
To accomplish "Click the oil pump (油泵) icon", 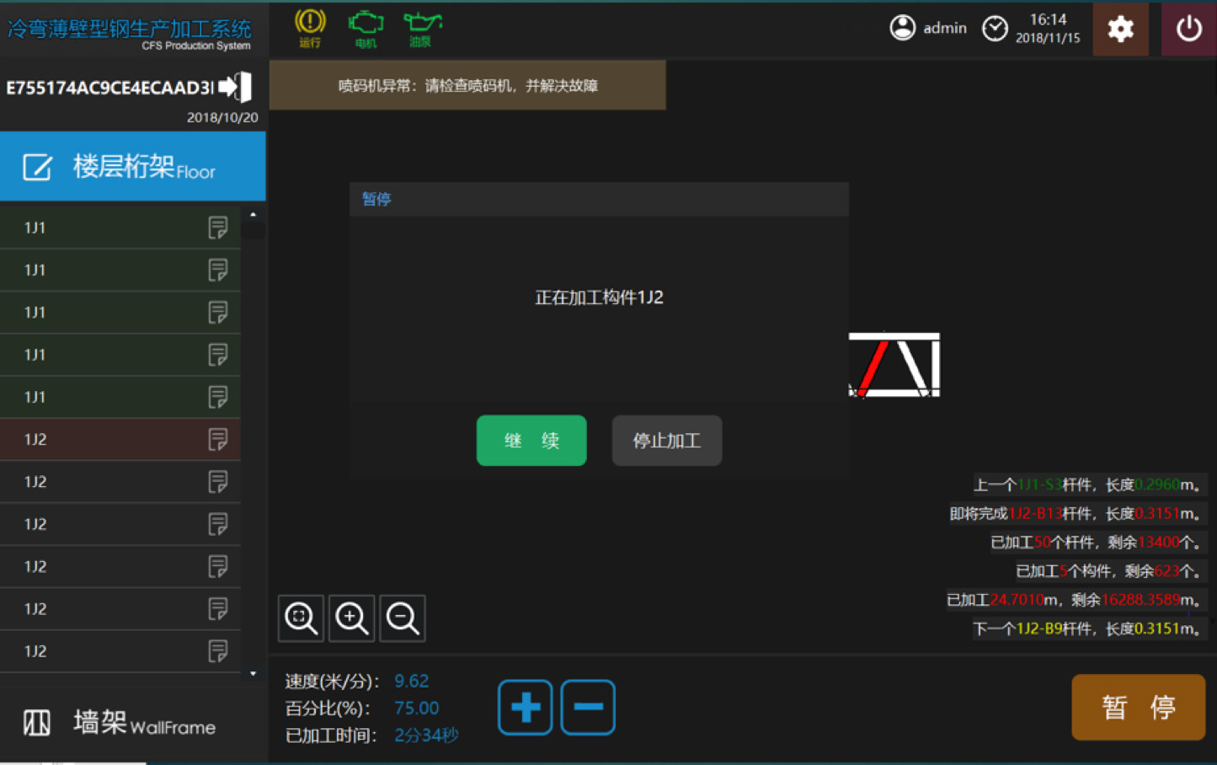I will [421, 24].
